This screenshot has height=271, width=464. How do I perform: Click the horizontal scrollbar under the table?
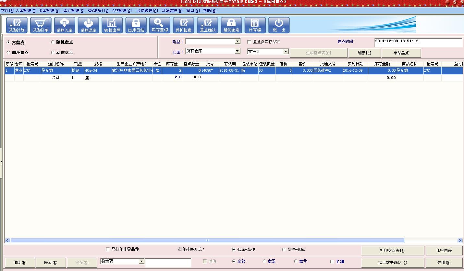coord(208,240)
